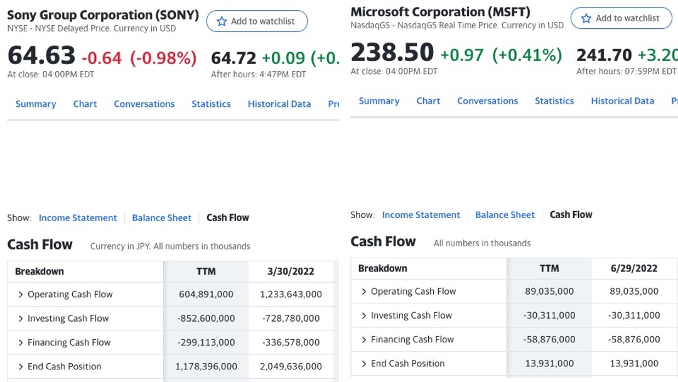Open Sony Historical Data tab
This screenshot has height=382, width=678.
click(279, 104)
